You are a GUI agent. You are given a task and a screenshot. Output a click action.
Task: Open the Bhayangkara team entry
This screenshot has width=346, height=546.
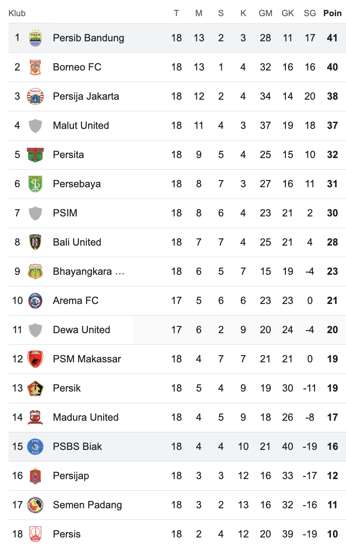tap(88, 271)
